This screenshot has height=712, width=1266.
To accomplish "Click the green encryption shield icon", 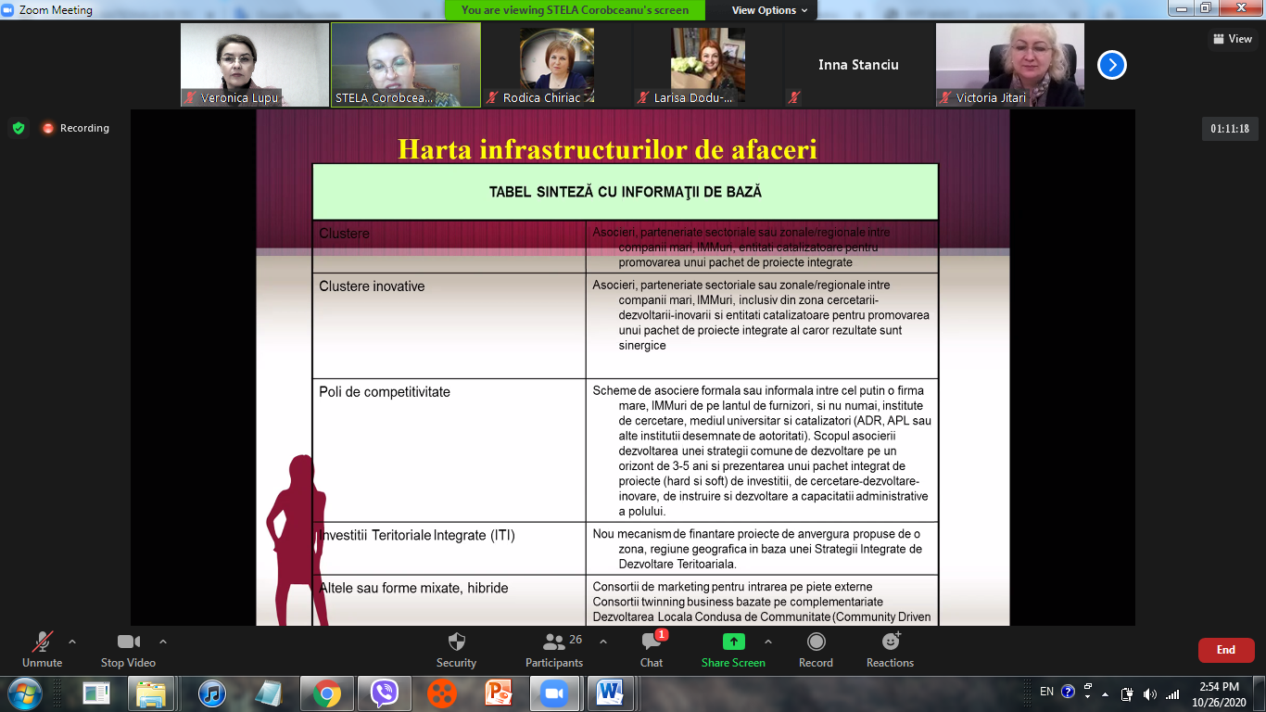I will 19,128.
